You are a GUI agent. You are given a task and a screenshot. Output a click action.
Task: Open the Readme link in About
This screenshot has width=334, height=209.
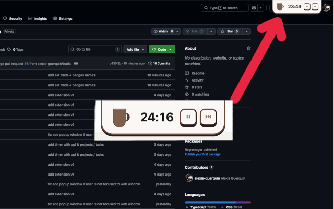(x=195, y=73)
